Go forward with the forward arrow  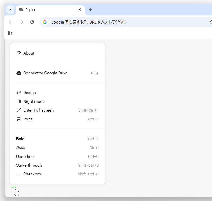[21, 22]
